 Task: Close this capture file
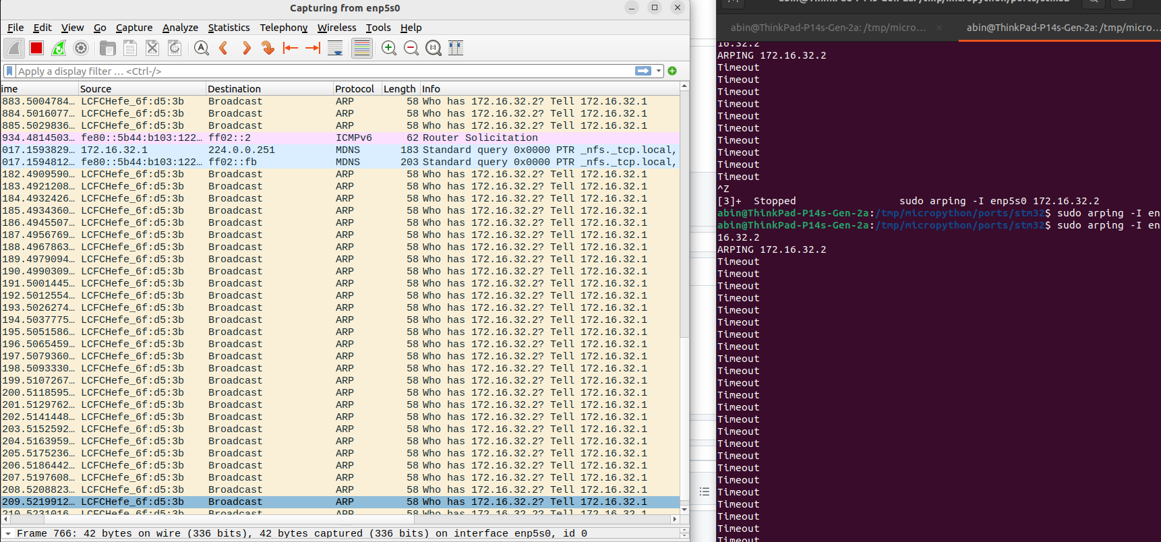[152, 48]
